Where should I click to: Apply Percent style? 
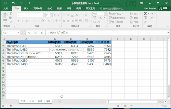point(101,18)
